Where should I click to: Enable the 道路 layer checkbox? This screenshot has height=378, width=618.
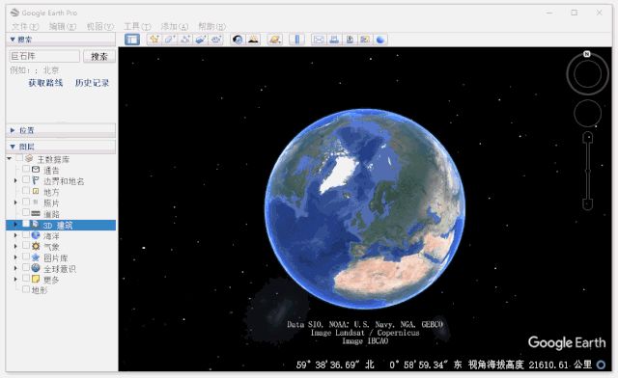(x=26, y=213)
